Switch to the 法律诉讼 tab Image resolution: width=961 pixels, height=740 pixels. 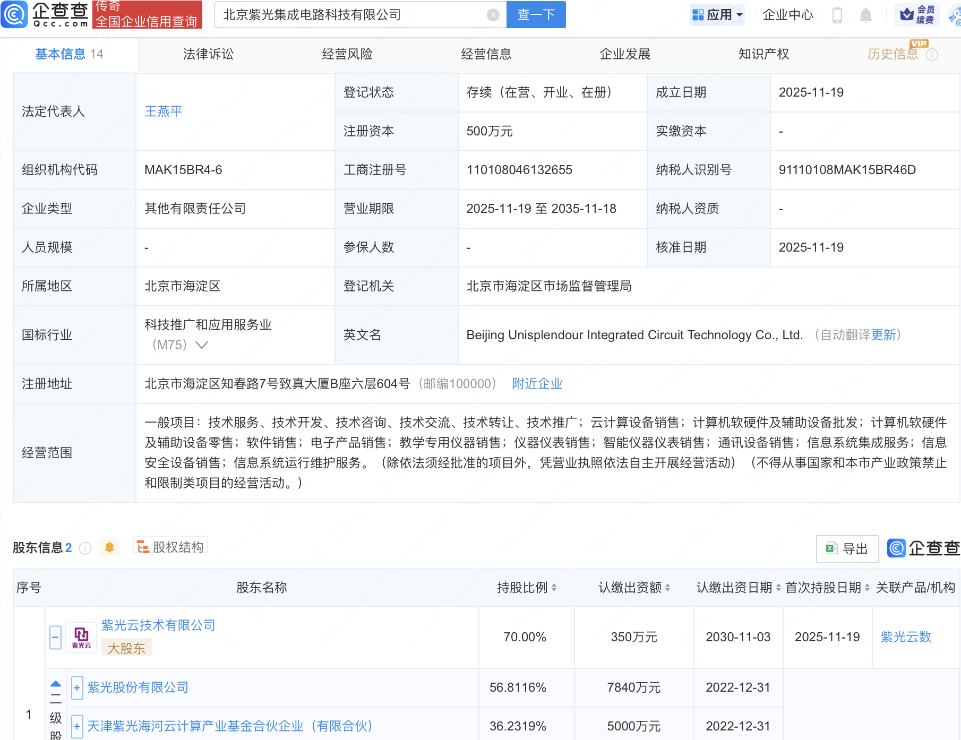(208, 54)
